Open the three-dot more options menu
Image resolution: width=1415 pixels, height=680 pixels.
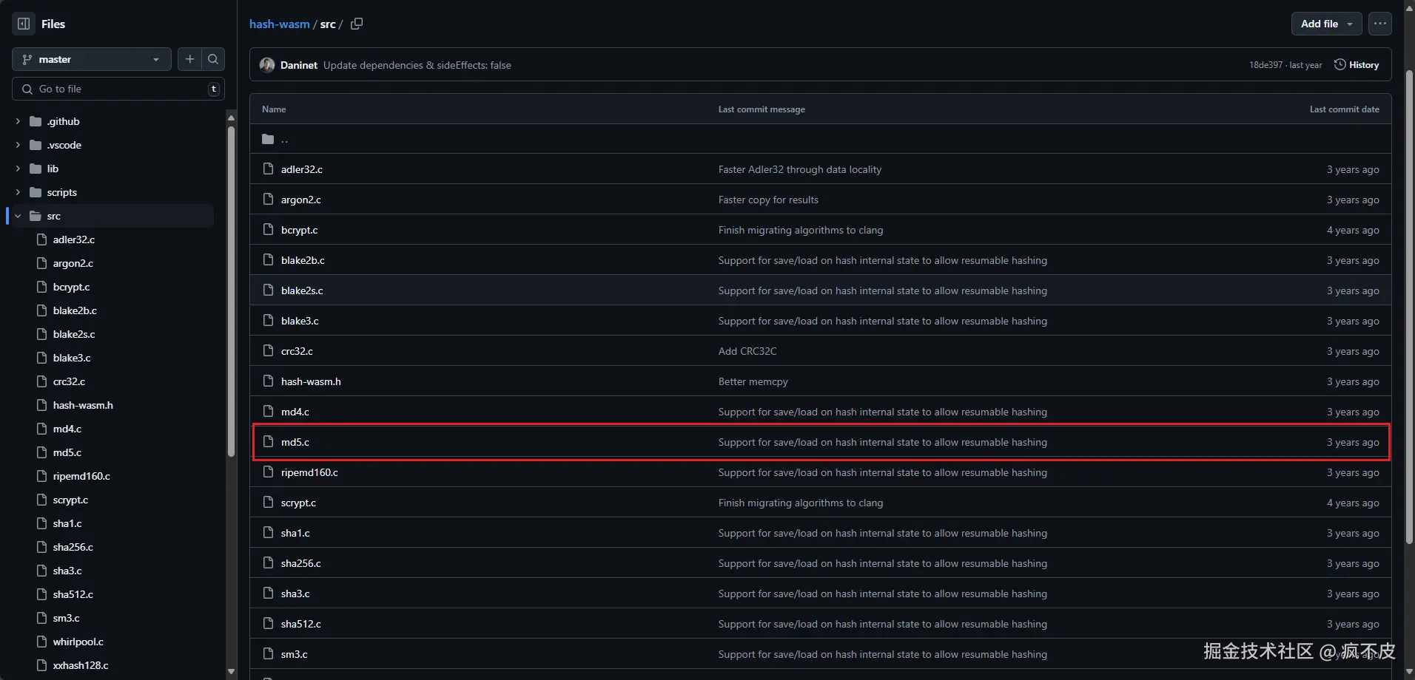point(1380,24)
